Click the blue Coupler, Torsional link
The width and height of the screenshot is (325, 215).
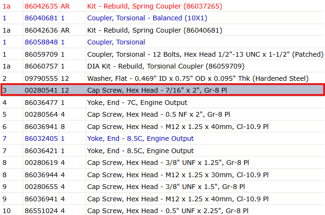[116, 42]
